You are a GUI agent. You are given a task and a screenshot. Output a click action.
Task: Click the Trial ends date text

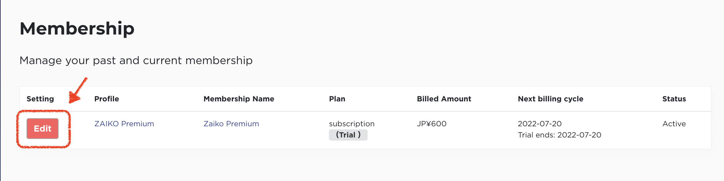coord(559,135)
